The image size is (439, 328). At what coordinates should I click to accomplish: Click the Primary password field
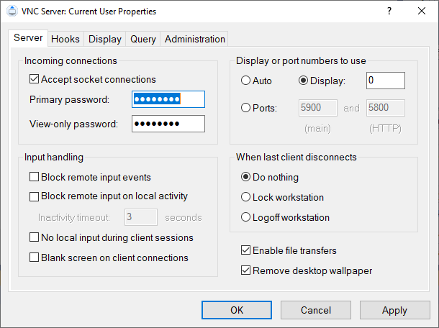point(168,99)
